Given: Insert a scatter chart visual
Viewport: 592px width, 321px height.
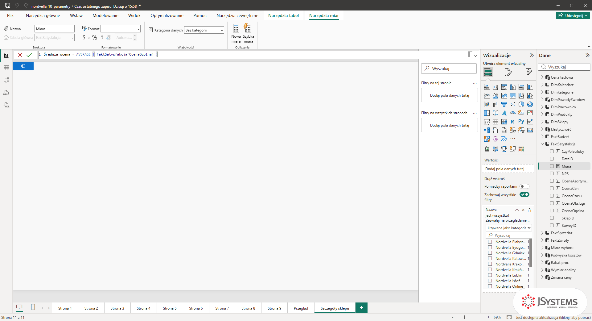Looking at the screenshot, I should coord(512,104).
